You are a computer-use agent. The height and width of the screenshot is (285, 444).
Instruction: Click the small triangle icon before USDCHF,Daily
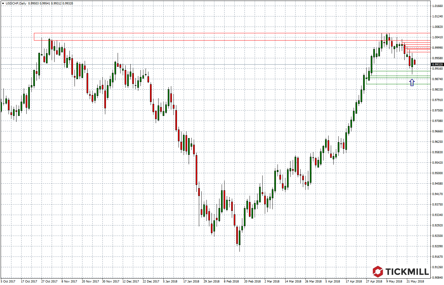pyautogui.click(x=3, y=3)
